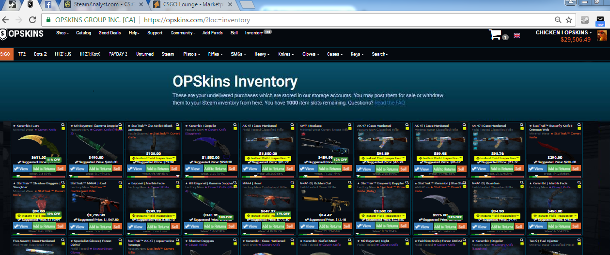The width and height of the screenshot is (610, 255).
Task: Click magnifier icon on AWP Medusa card
Action: (350, 124)
